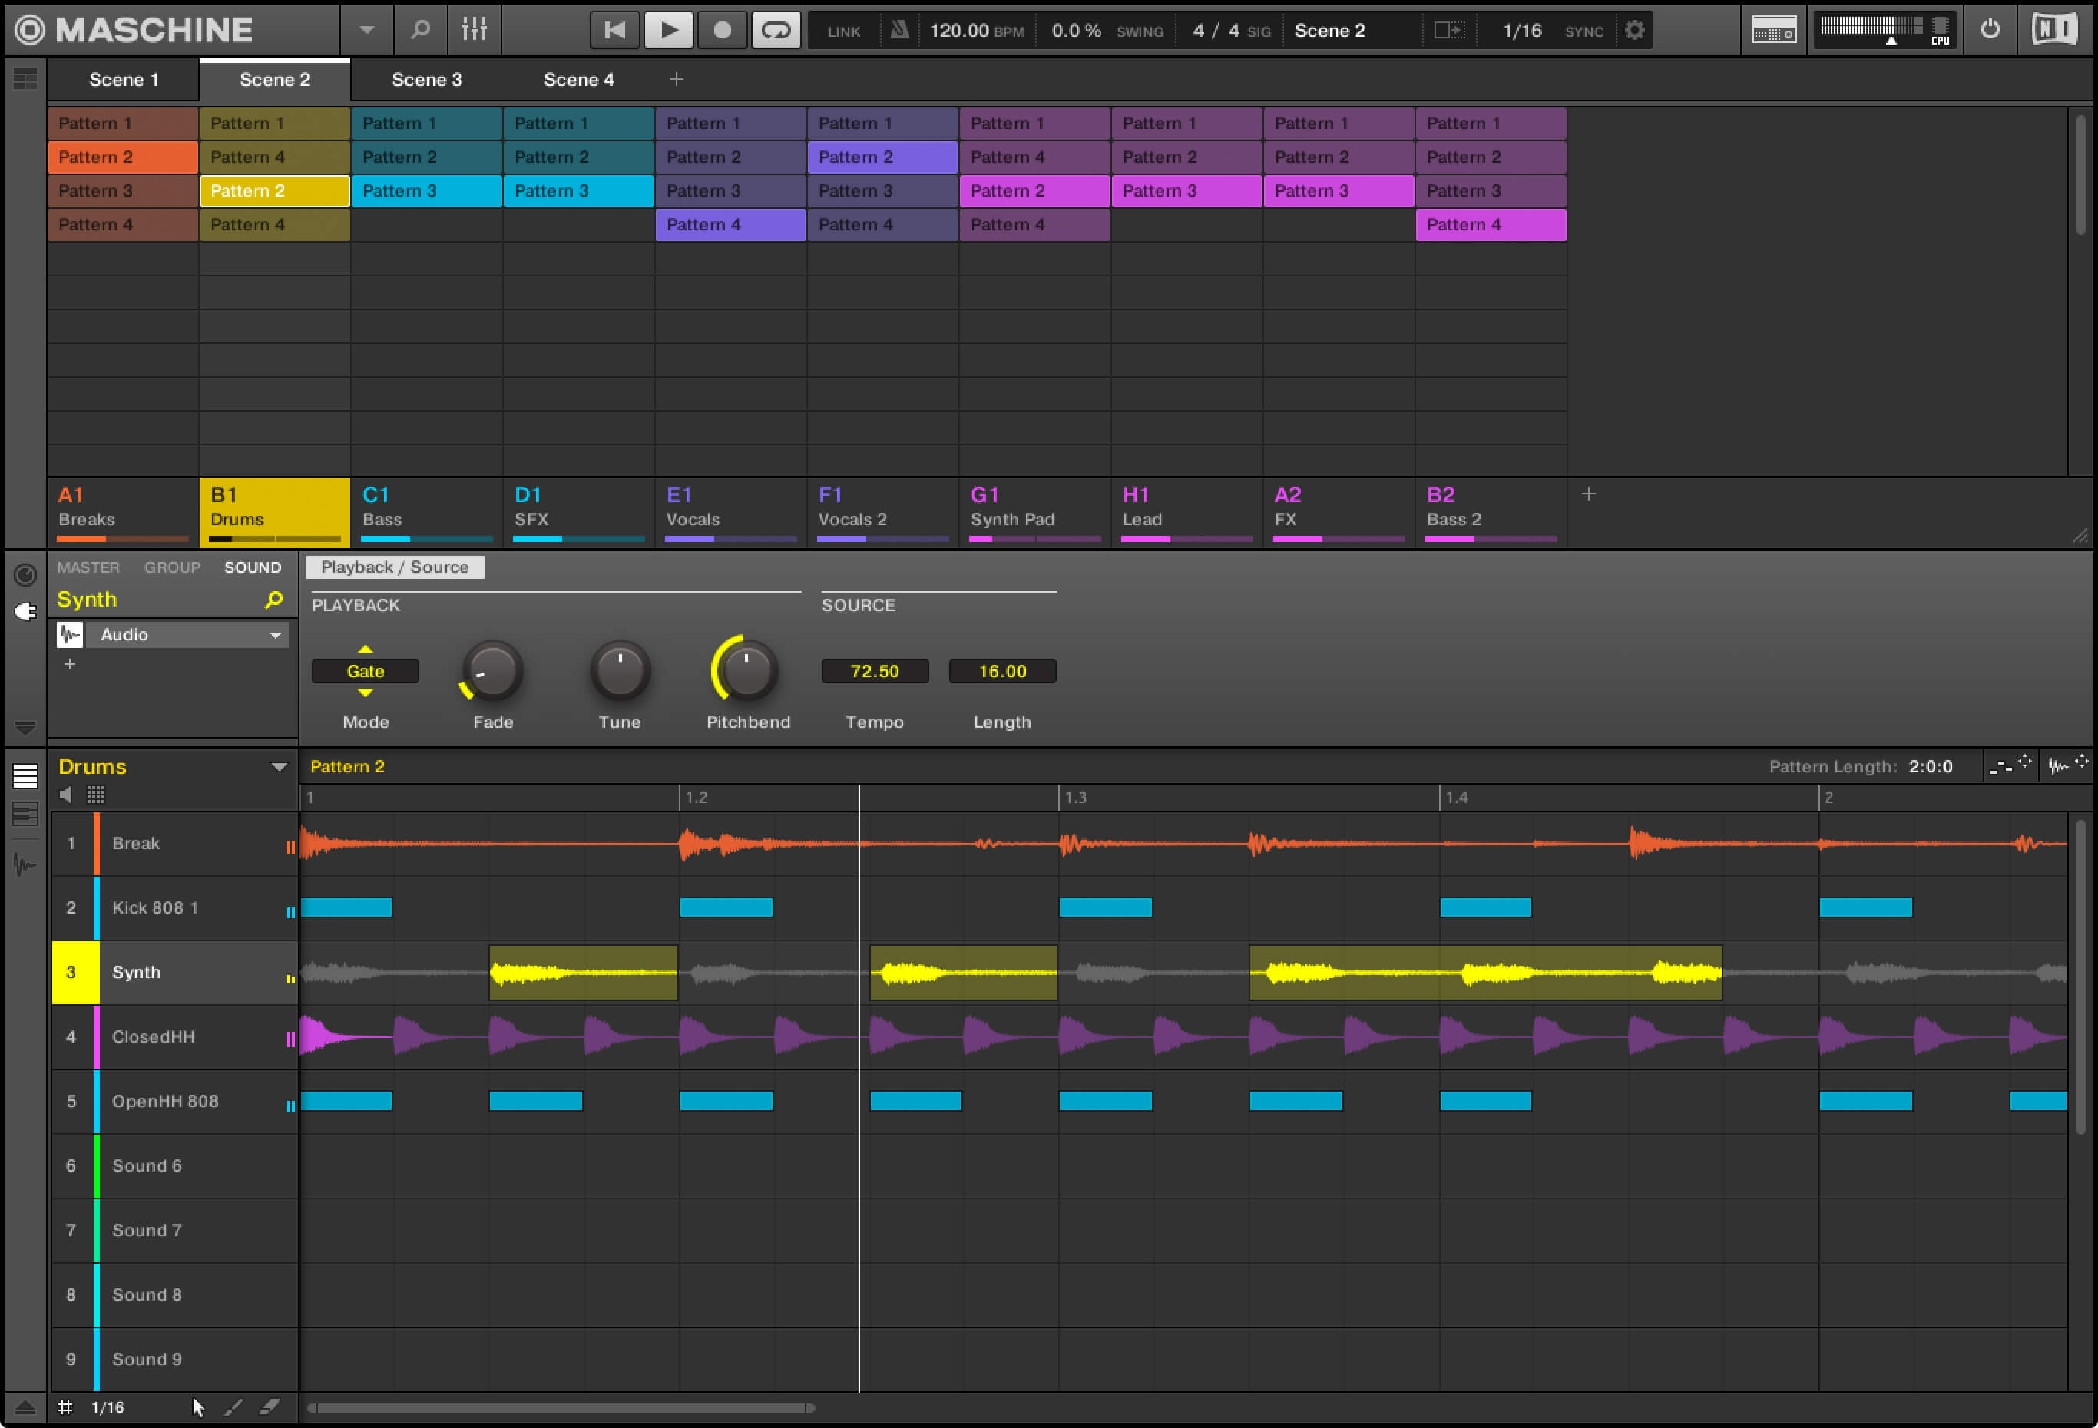Screen dimensions: 2098x1428
Task: Click the plug-in icon in control area
Action: (x=25, y=612)
